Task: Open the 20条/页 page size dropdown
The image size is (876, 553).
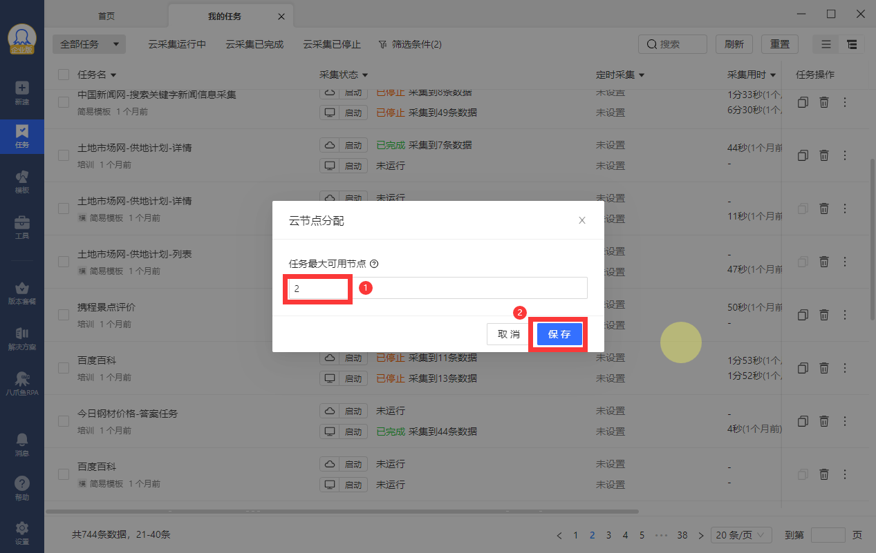Action: click(x=741, y=535)
